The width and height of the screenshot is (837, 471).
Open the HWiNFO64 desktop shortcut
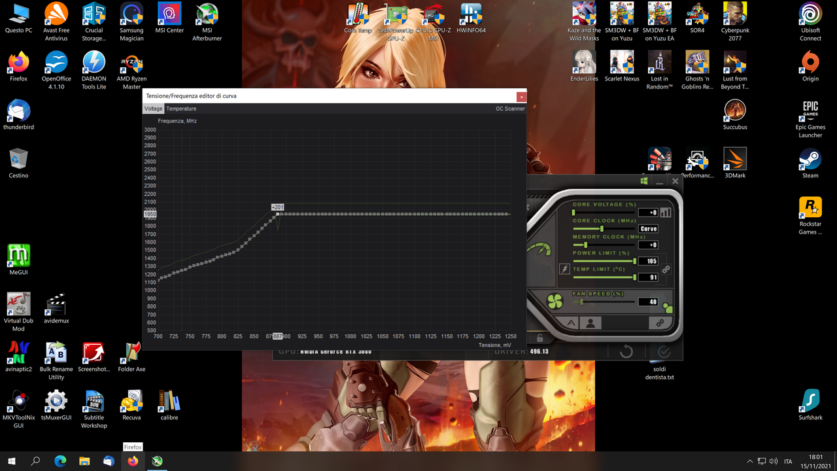(471, 18)
